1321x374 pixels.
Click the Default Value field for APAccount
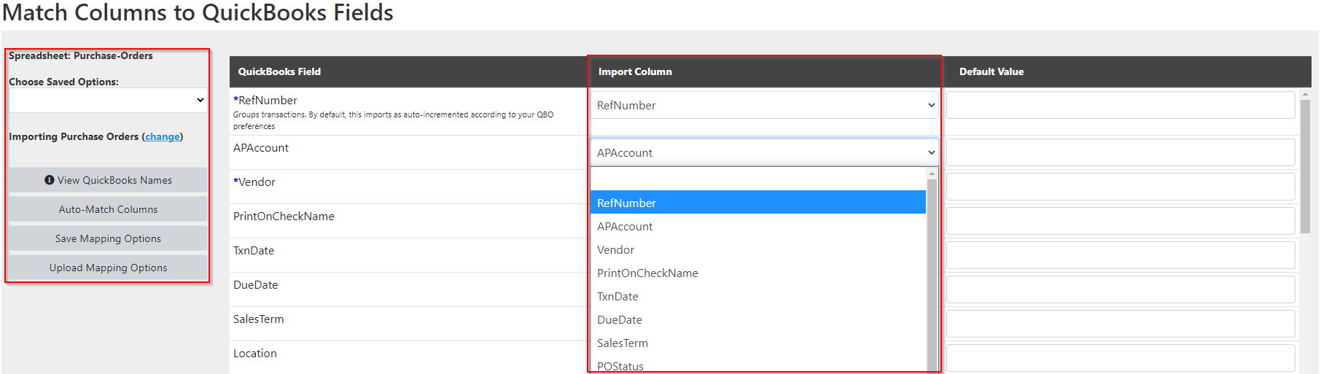point(1121,152)
